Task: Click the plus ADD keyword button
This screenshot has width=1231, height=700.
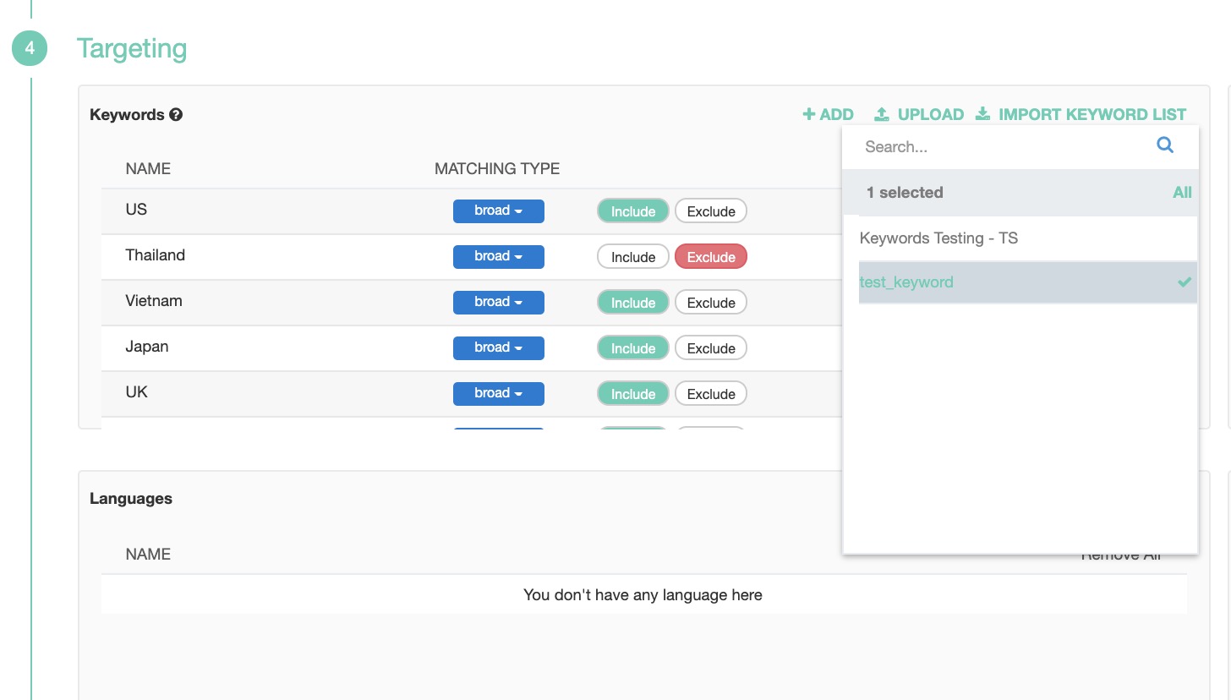Action: pyautogui.click(x=828, y=114)
